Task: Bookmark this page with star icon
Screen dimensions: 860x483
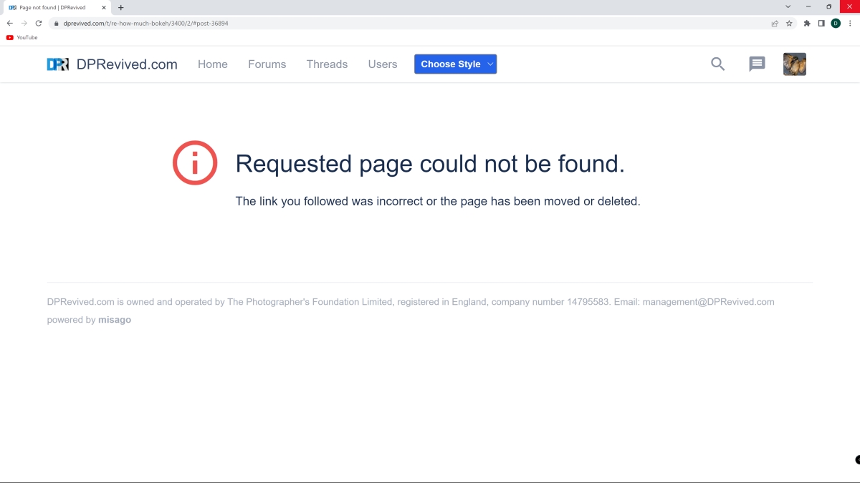Action: pyautogui.click(x=789, y=23)
